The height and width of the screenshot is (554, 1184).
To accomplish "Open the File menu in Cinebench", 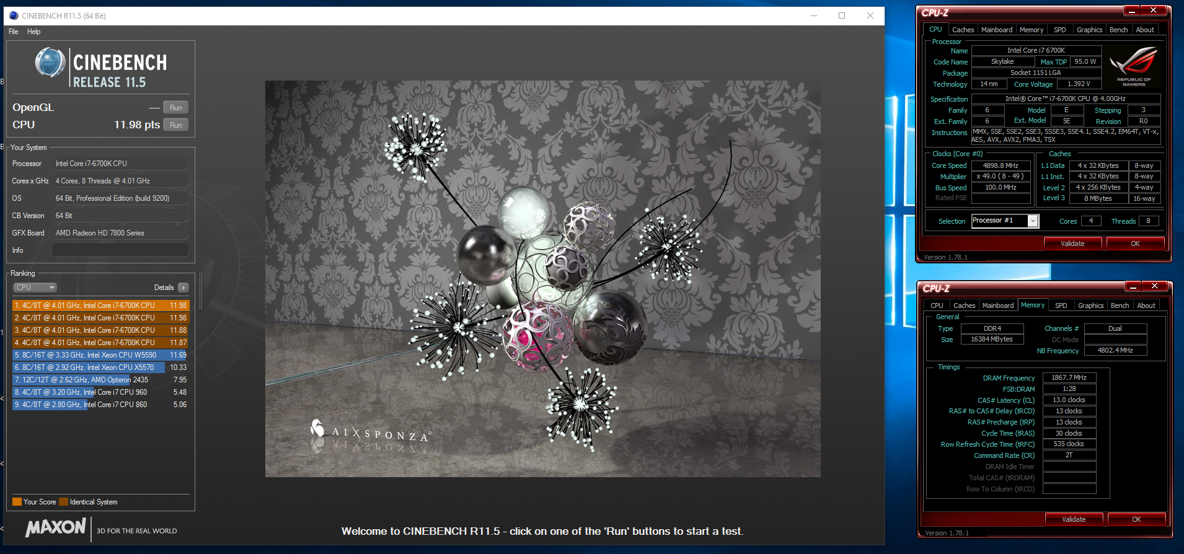I will pyautogui.click(x=14, y=32).
